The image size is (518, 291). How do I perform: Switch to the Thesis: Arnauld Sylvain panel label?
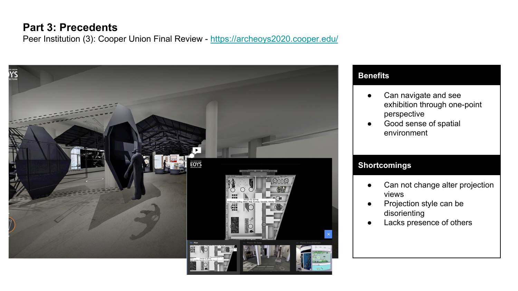(x=308, y=242)
